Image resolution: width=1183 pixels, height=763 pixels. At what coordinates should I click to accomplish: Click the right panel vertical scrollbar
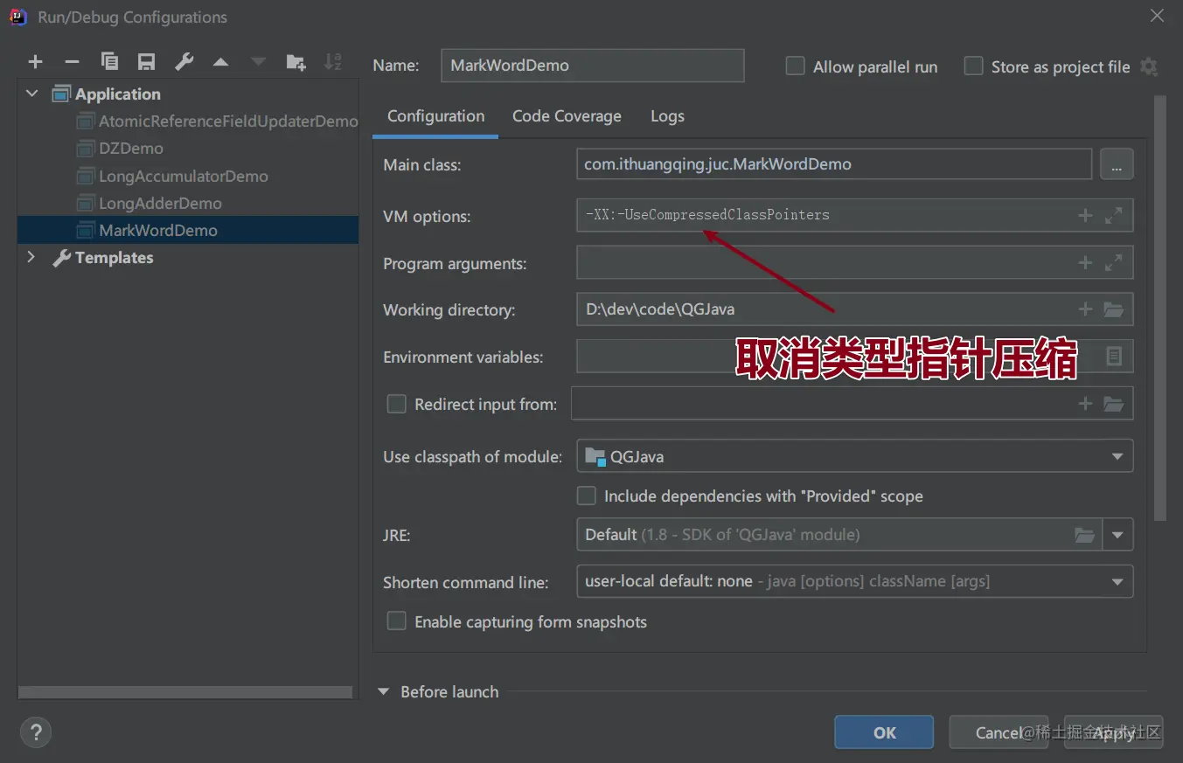click(x=1160, y=308)
